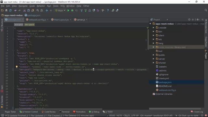Select .babelrc file in project tree

point(162,67)
